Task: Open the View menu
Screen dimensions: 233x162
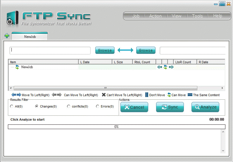Action: pos(177,16)
